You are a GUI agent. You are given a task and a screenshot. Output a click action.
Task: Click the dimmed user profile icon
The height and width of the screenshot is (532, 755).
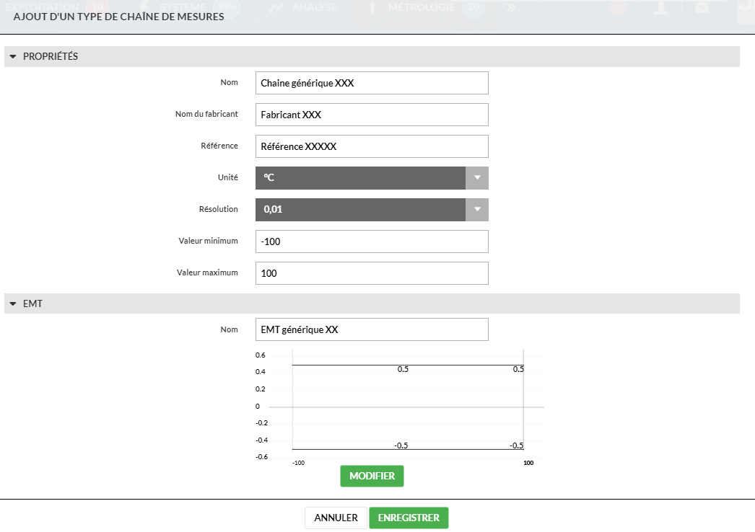point(660,8)
